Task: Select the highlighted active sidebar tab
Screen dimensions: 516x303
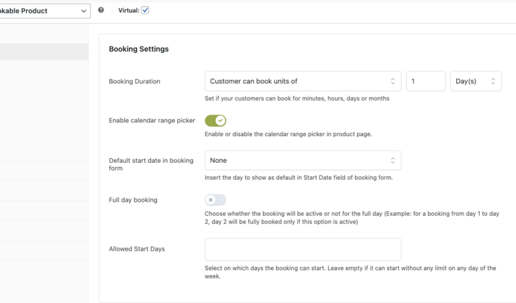Action: tap(44, 52)
